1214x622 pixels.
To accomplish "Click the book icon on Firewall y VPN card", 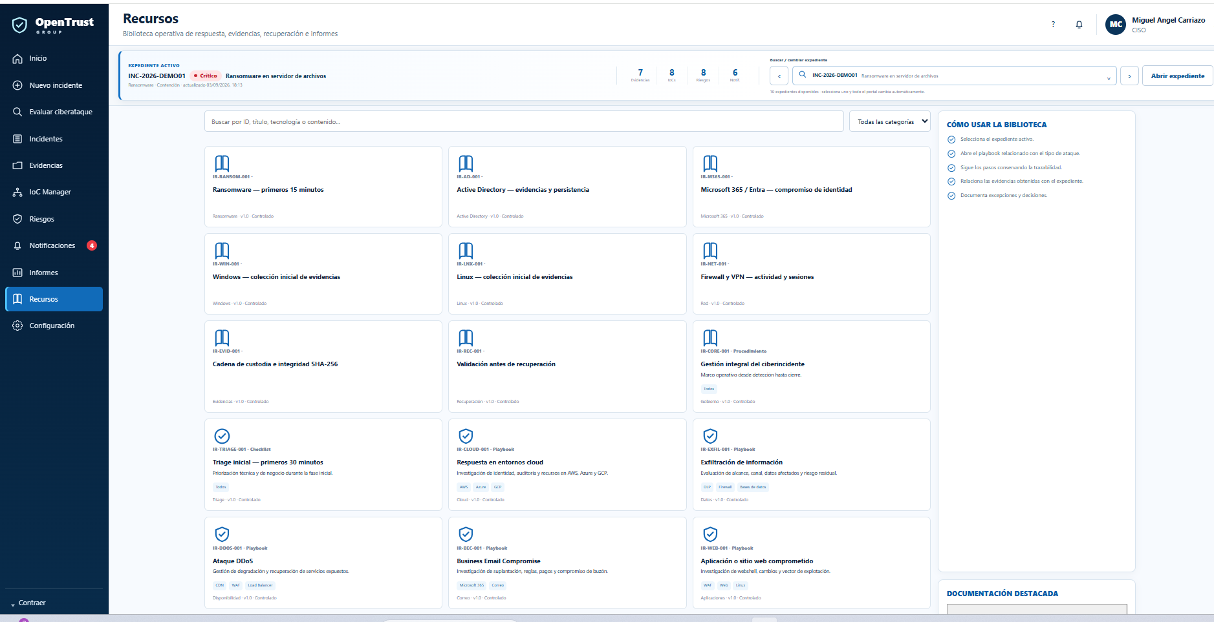I will click(x=710, y=250).
